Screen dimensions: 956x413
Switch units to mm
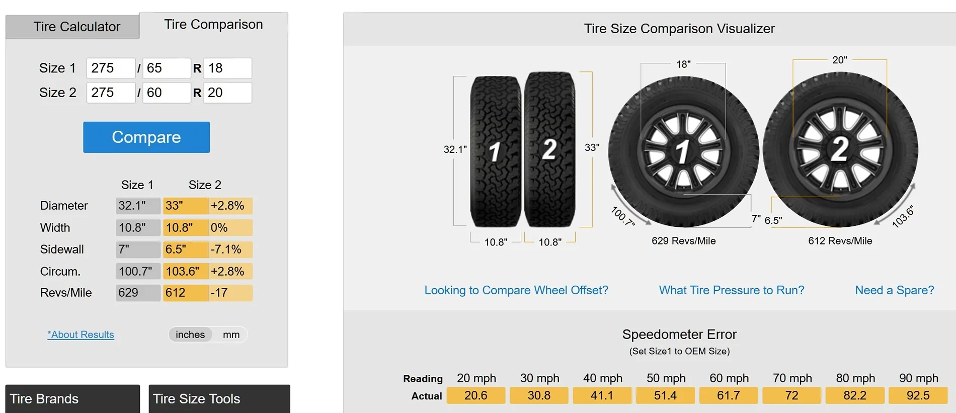click(231, 335)
